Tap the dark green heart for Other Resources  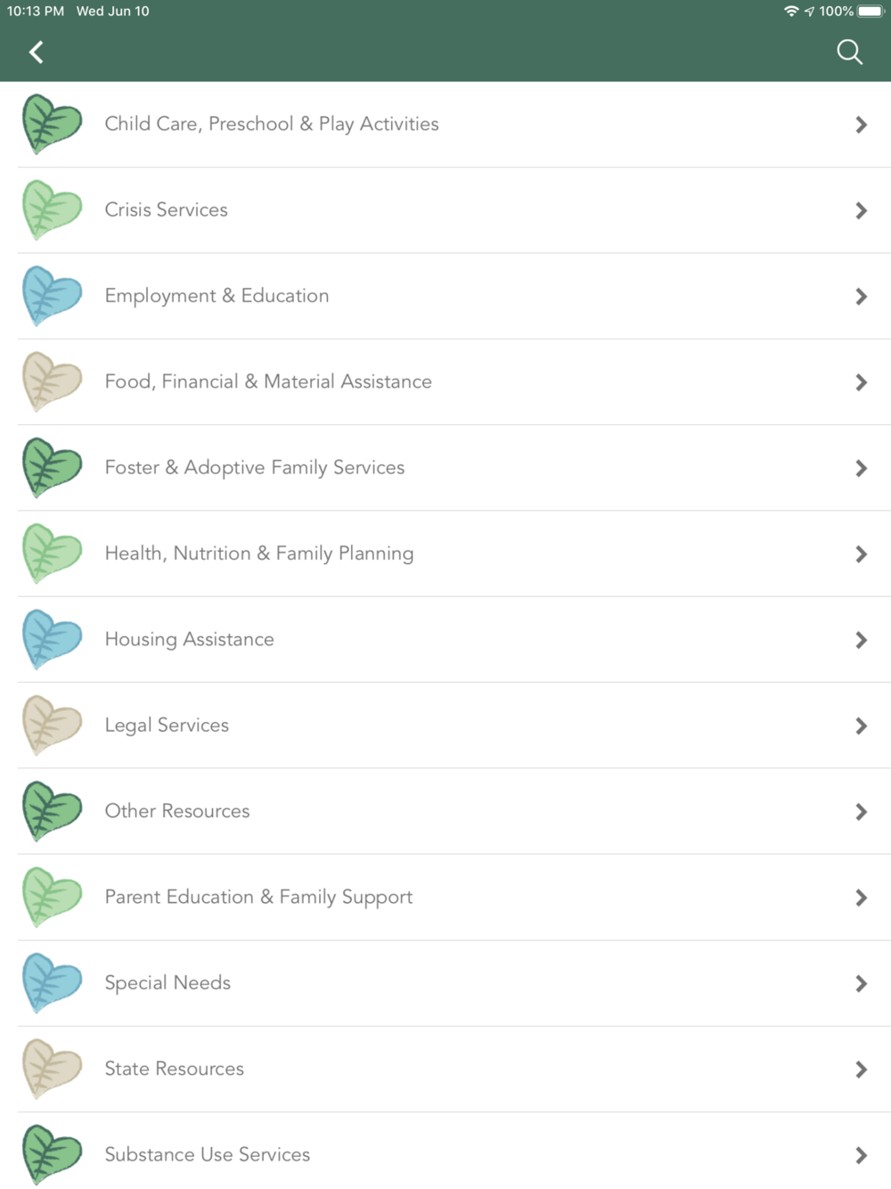pos(52,811)
